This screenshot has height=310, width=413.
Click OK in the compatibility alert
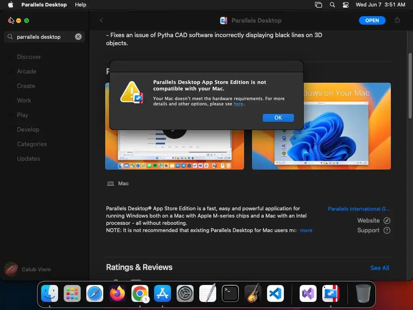[x=278, y=118]
